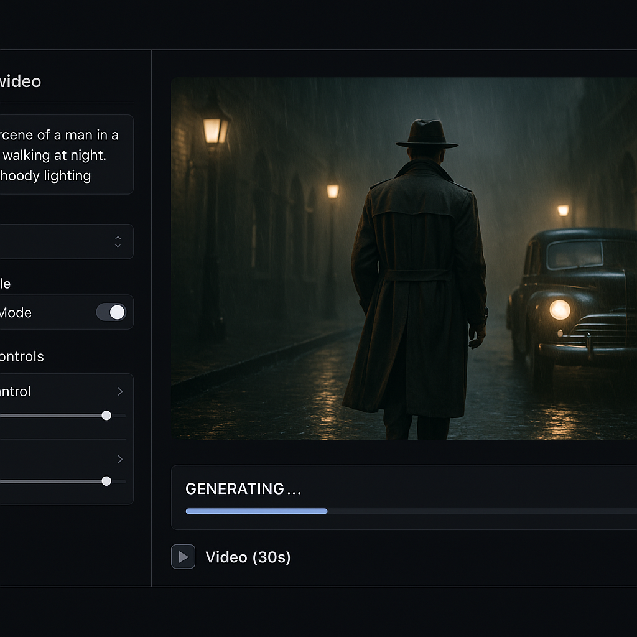Click the chevron on the second control row
The height and width of the screenshot is (637, 637).
tap(119, 459)
